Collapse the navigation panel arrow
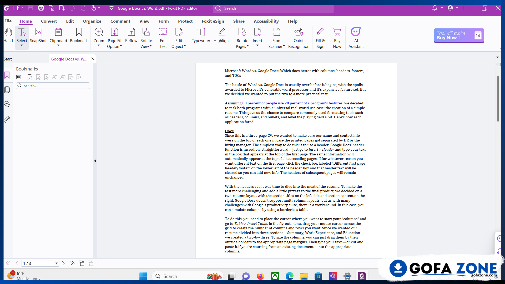This screenshot has width=505, height=284. click(95, 161)
